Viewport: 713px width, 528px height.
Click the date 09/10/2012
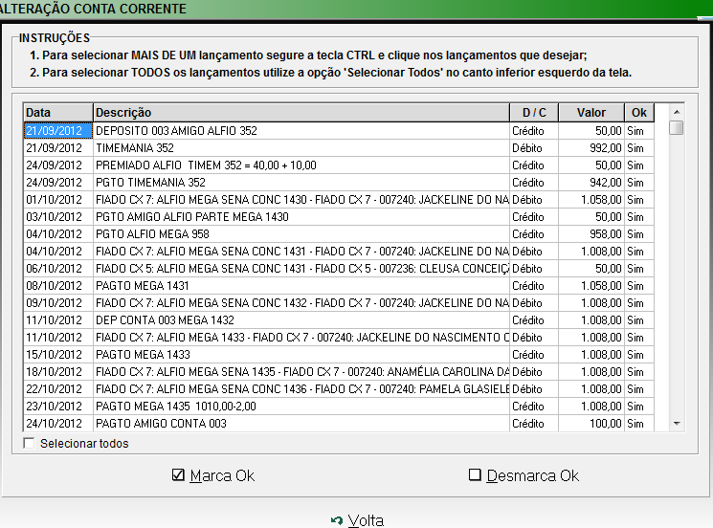pos(55,303)
